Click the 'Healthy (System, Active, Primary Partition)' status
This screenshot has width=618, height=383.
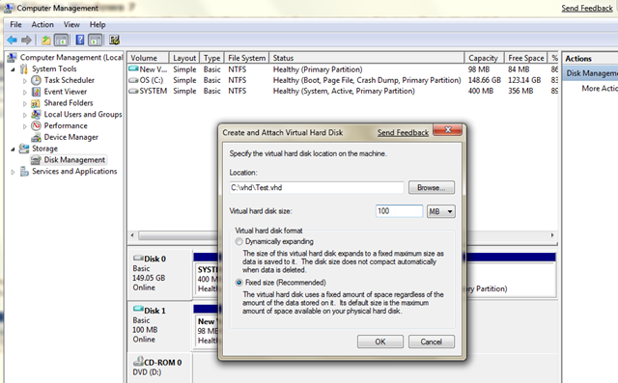click(344, 91)
